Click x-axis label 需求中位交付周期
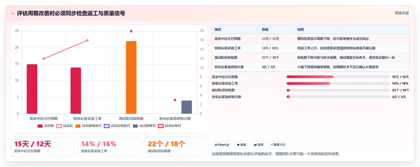This screenshot has height=167, width=420. 44,119
